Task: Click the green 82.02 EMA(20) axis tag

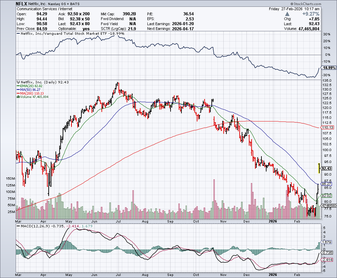Action: 326,196
